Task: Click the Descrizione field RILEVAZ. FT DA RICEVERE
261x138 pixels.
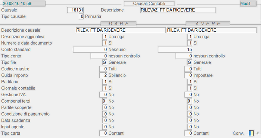Action: click(x=178, y=10)
